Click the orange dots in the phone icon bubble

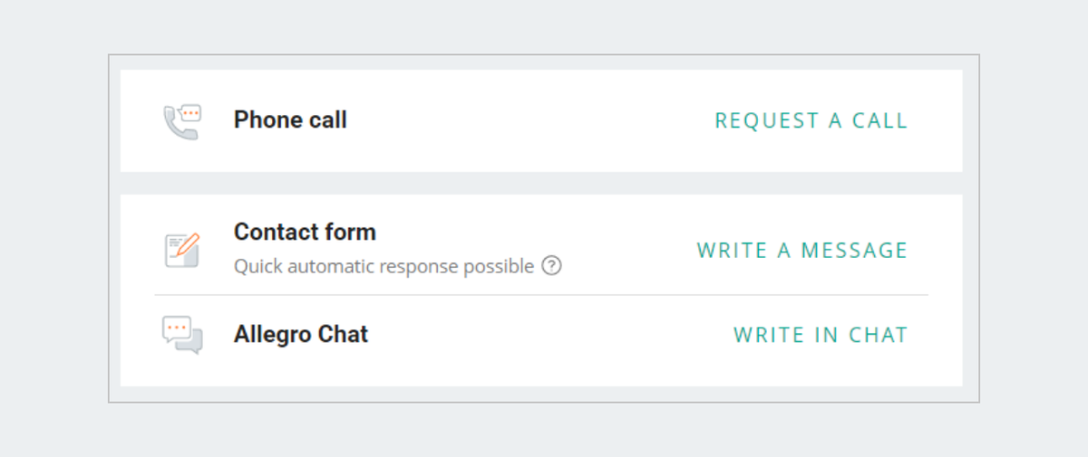(189, 114)
